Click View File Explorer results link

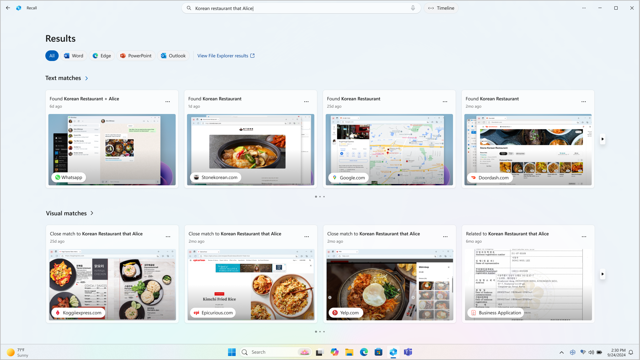click(x=226, y=55)
